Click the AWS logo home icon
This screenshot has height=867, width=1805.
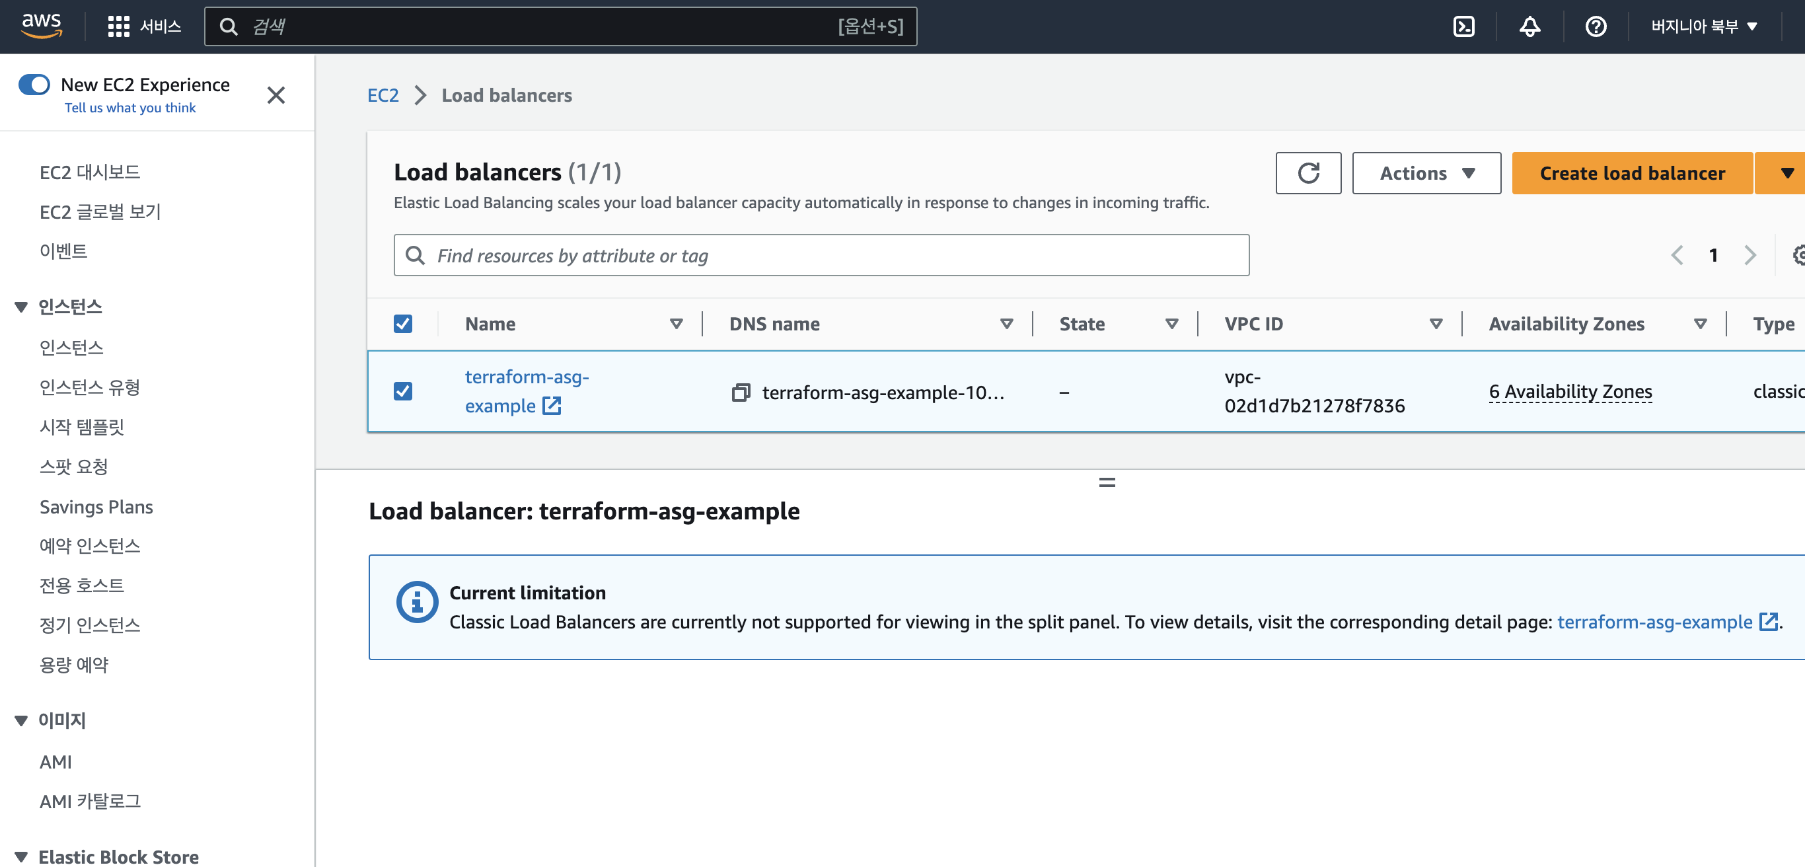(42, 26)
